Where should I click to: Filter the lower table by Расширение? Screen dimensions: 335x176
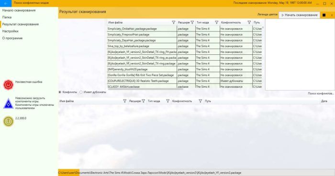pos(144,101)
